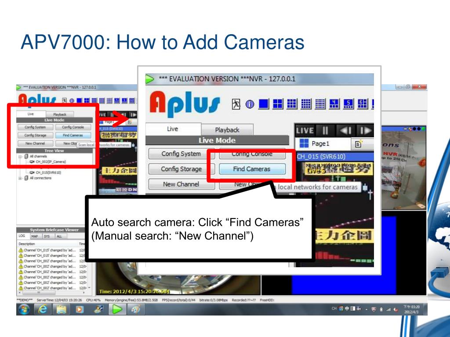Click the info icon in the small background window
Image resolution: width=450 pixels, height=337 pixels.
click(x=72, y=100)
